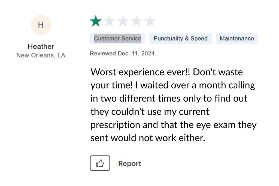Viewport: 279px width, 186px height.
Task: Open reviewer Heather's name
Action: click(41, 46)
